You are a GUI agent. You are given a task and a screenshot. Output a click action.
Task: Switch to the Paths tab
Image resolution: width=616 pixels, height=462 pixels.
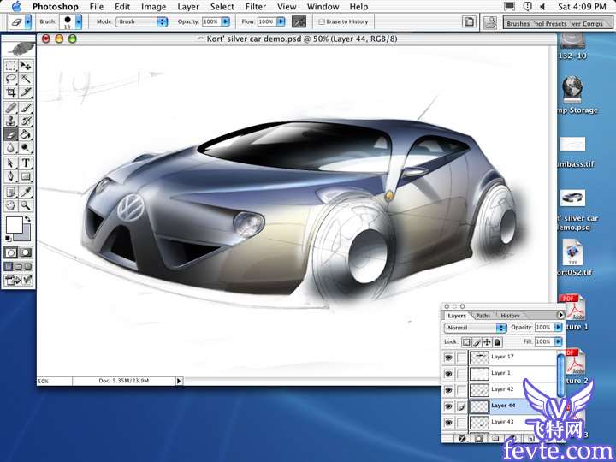point(483,316)
